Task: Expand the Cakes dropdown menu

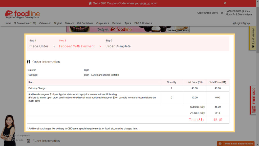Action: (69, 23)
